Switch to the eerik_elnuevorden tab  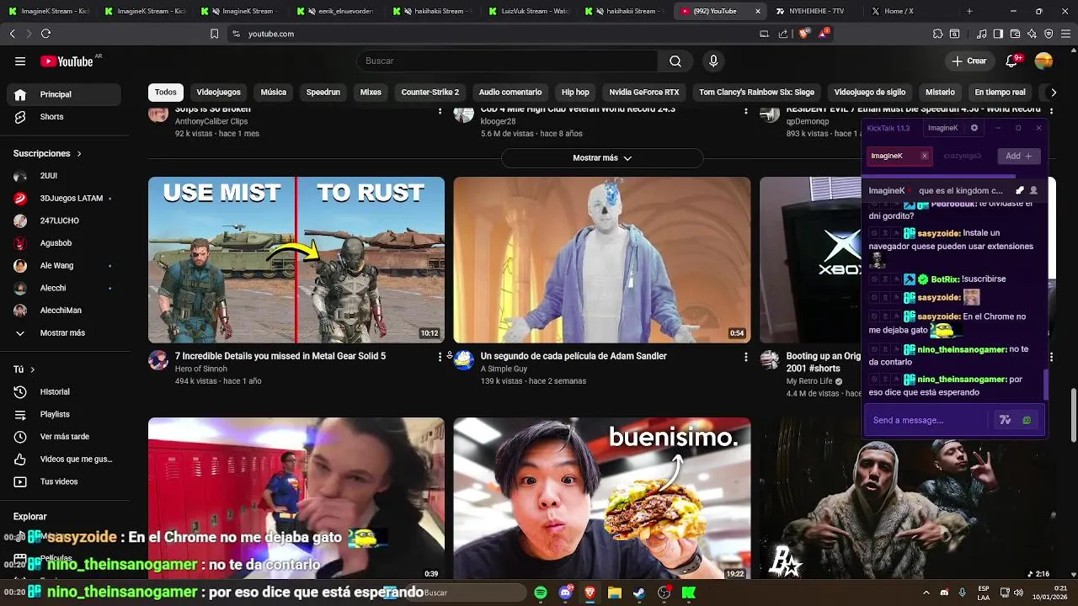(x=336, y=11)
